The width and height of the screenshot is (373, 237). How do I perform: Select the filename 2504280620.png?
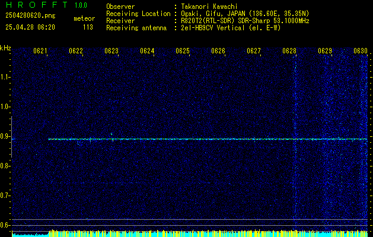(x=30, y=15)
